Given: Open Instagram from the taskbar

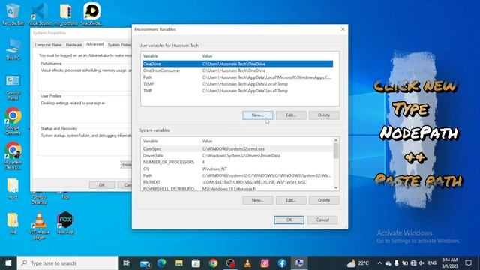Looking at the screenshot, I should (265, 263).
